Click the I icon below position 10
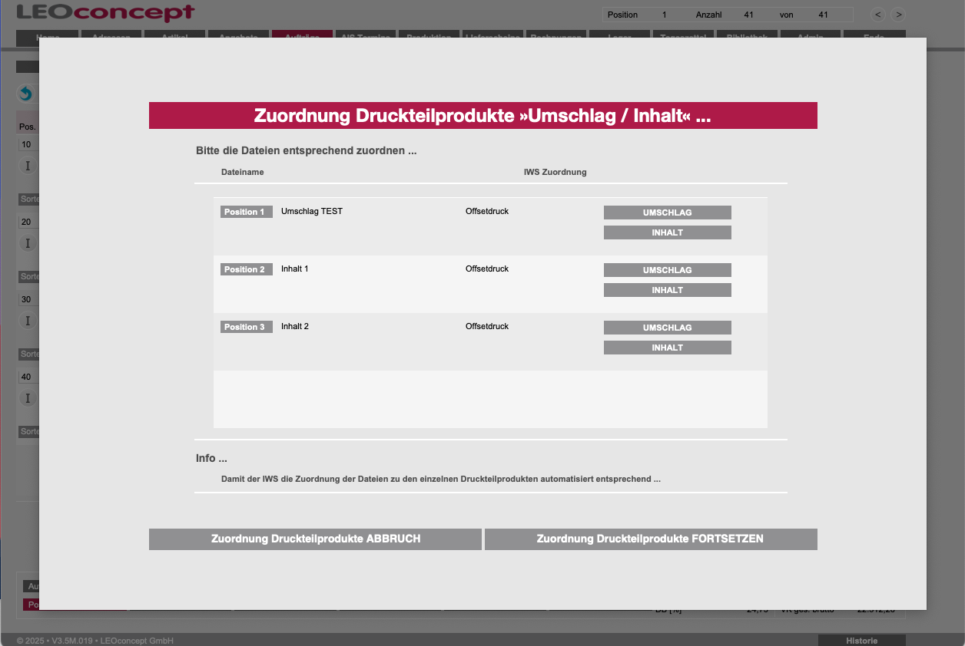The image size is (965, 646). tap(28, 166)
